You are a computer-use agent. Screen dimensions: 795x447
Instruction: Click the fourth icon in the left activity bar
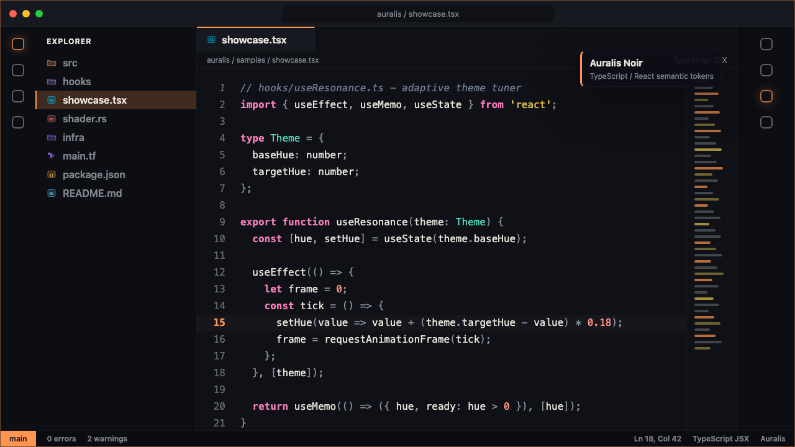click(18, 122)
